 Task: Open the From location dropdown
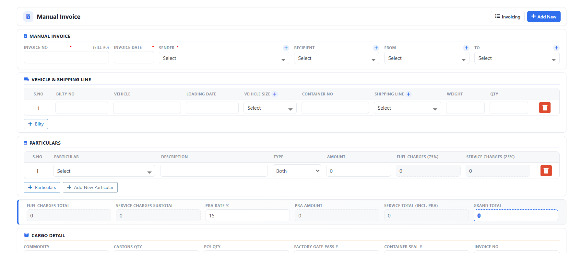click(427, 58)
